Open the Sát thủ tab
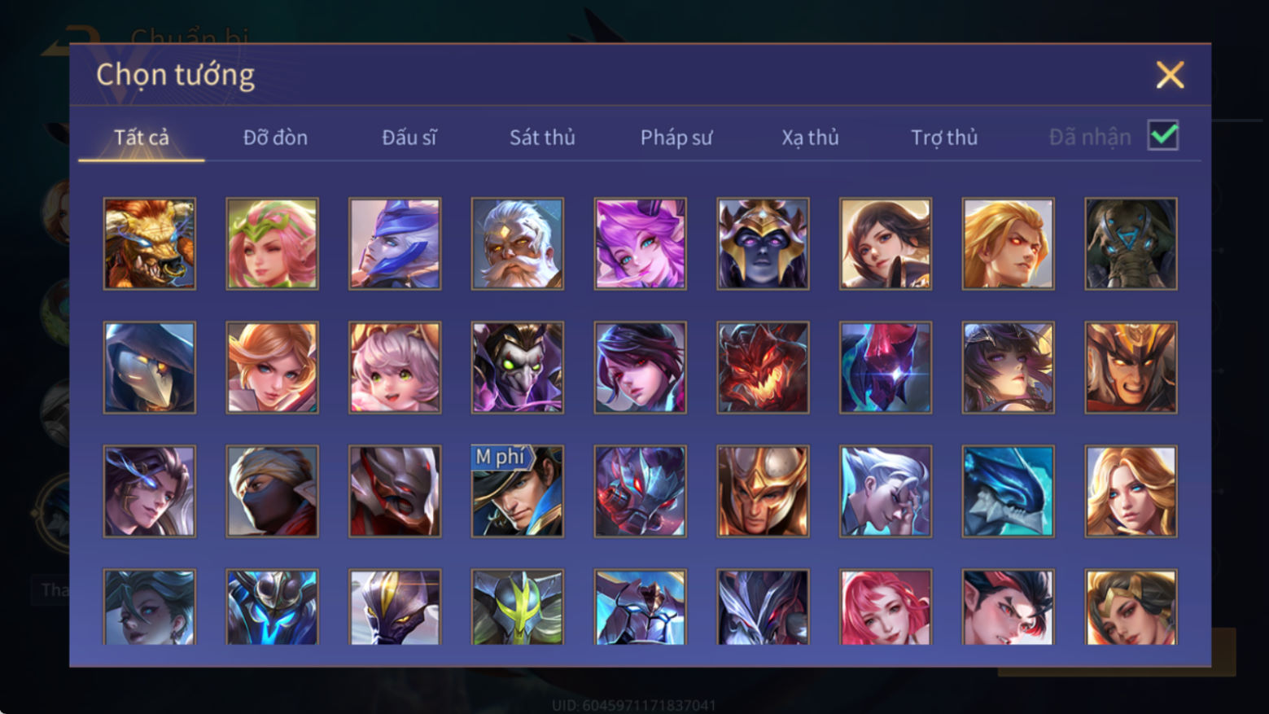The image size is (1269, 714). click(542, 138)
